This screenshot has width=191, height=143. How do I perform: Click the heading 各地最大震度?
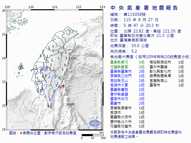[x=122, y=57]
